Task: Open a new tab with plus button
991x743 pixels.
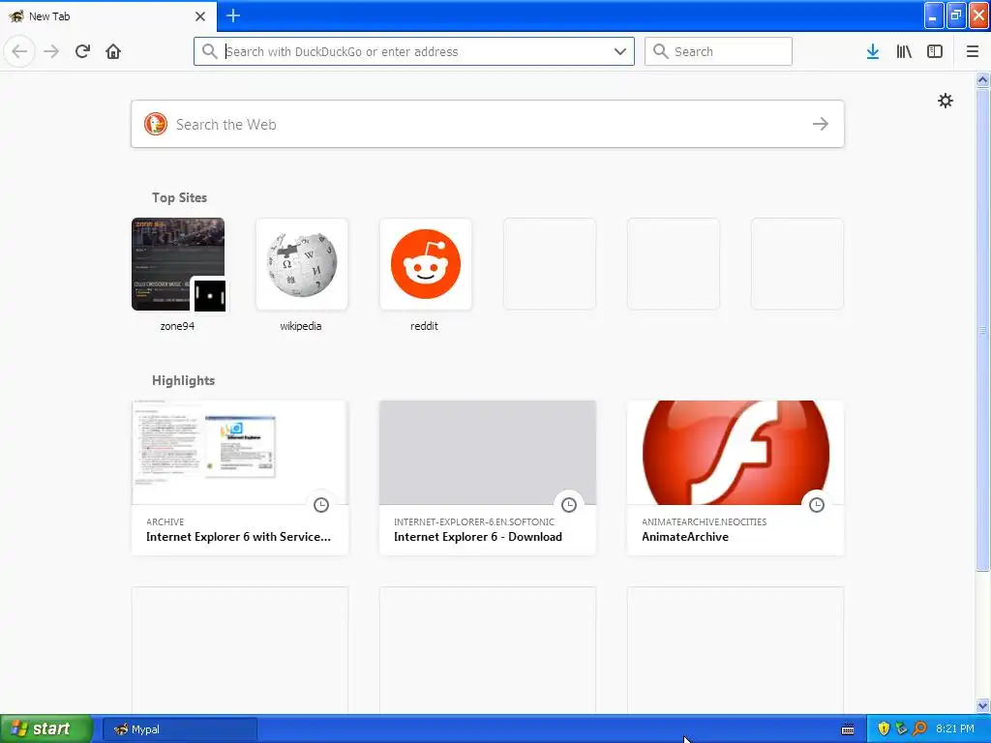Action: 233,15
